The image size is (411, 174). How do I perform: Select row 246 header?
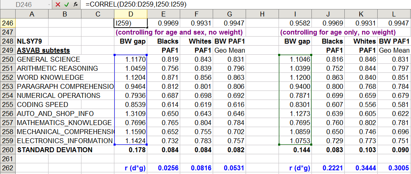click(8, 23)
